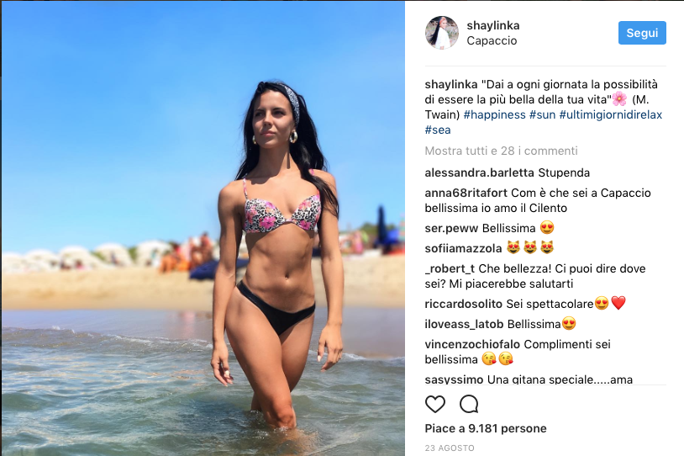Open shaylinka's profile avatar
The height and width of the screenshot is (456, 684).
click(x=442, y=33)
